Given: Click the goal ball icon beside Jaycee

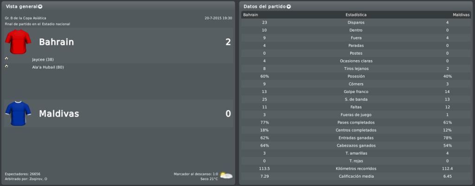Looking at the screenshot, I should pos(6,59).
